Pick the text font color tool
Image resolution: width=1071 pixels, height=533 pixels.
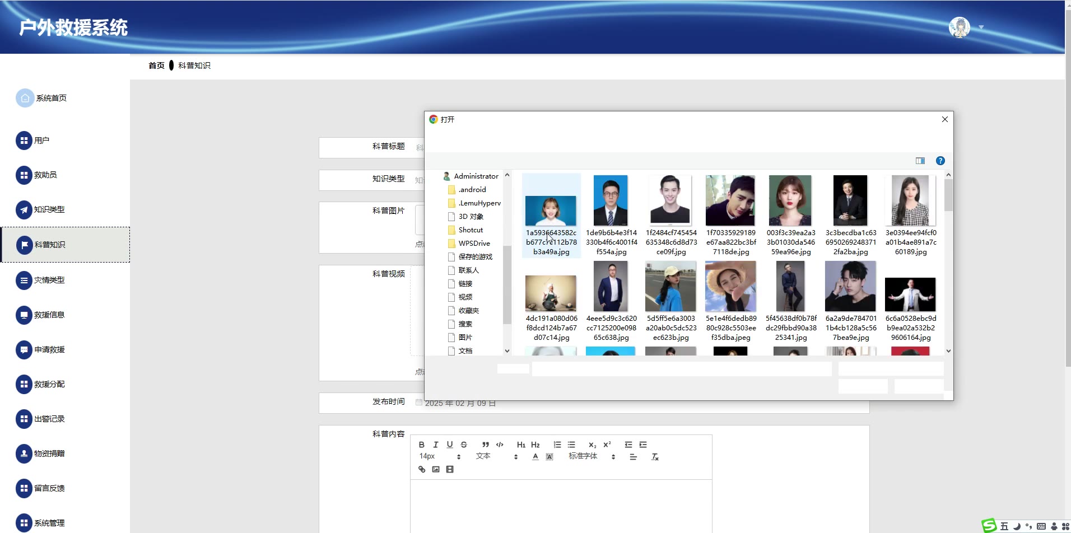[x=535, y=457]
